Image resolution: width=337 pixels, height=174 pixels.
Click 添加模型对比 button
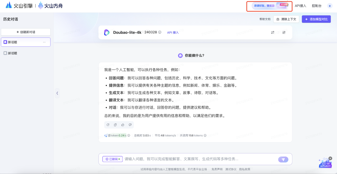(316, 19)
